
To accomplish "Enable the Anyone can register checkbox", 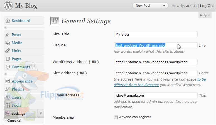I will pyautogui.click(x=116, y=117).
